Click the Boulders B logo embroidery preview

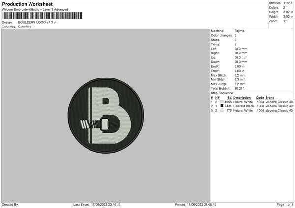point(106,115)
